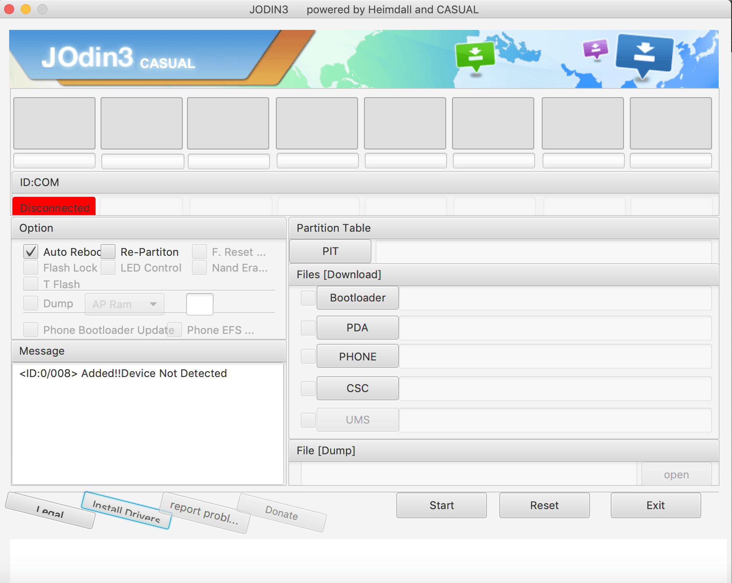Click the PHONE file path field

(555, 356)
